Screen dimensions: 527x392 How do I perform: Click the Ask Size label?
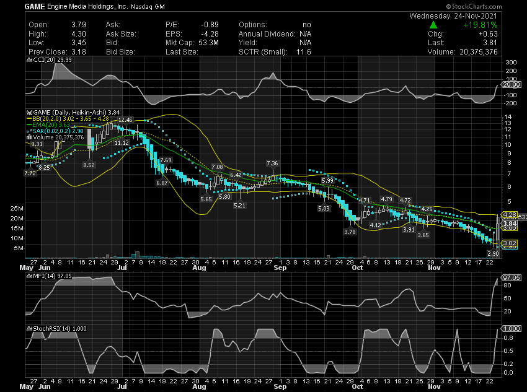coord(121,34)
